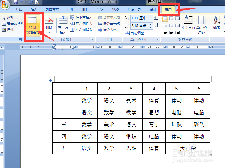Open 行和列 dialog launcher
This screenshot has width=225, height=168.
[92, 39]
